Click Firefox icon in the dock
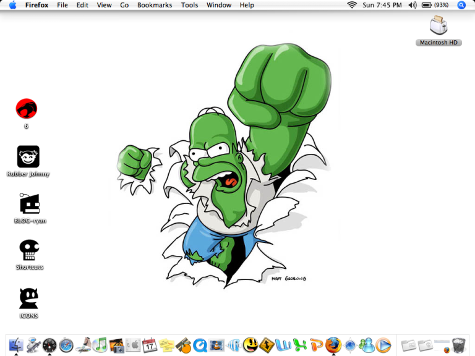This screenshot has height=356, width=475. 333,345
